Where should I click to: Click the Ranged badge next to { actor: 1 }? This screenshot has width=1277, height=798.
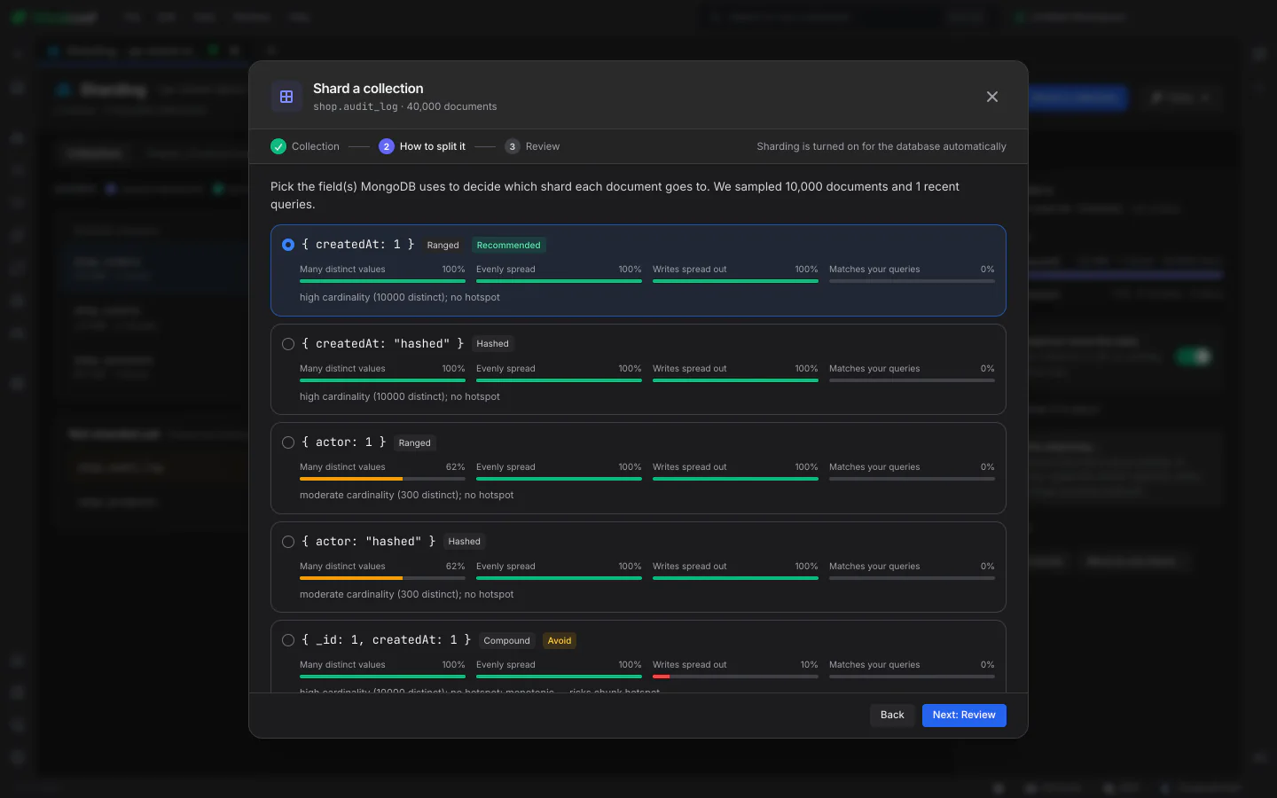(x=414, y=442)
